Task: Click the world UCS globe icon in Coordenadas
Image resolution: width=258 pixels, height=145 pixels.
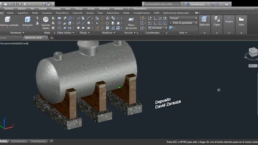Action: pyautogui.click(x=165, y=18)
